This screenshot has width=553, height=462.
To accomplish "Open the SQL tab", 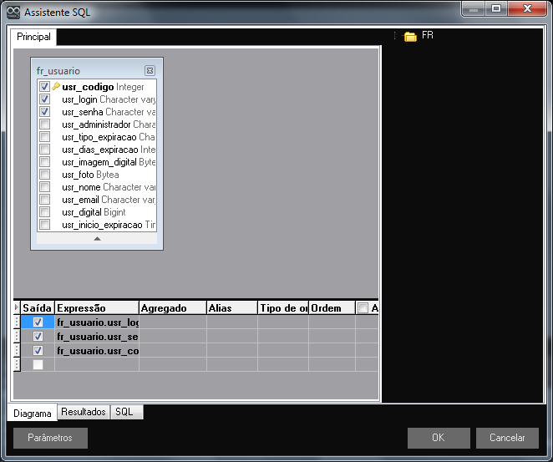I will point(124,412).
